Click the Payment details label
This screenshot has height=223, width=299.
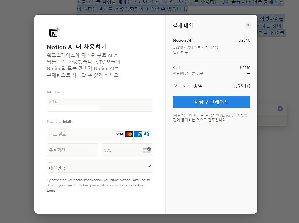(x=60, y=122)
